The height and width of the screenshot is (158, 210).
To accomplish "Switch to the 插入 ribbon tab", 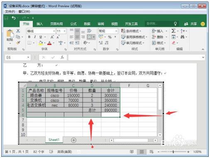I will tap(39, 24).
